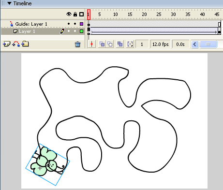Collapse the Timeline panel triangle
The width and height of the screenshot is (223, 190).
point(9,3)
